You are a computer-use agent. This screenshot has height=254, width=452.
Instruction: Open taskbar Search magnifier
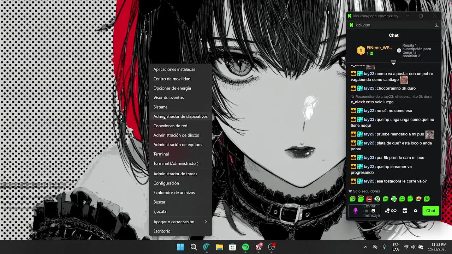click(x=194, y=247)
